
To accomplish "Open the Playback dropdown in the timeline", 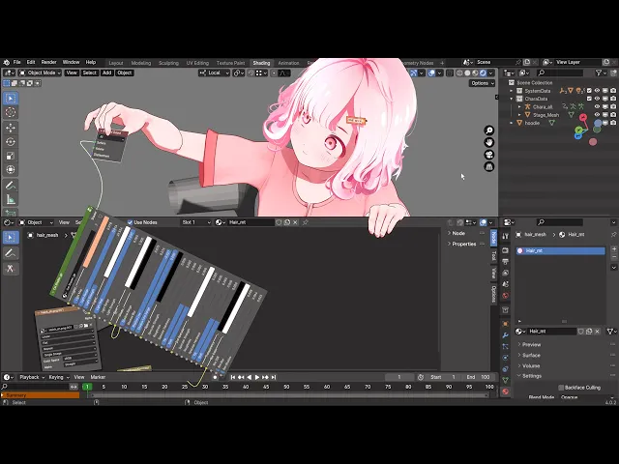I will (32, 377).
